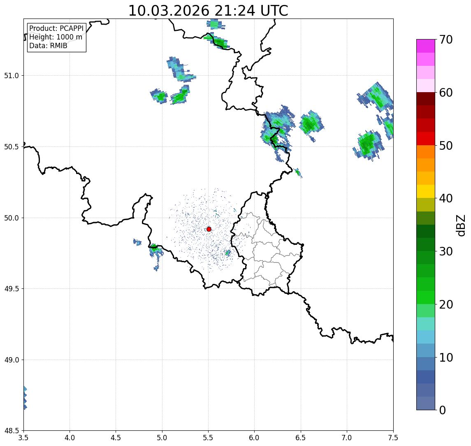
Task: Click the latitude axis label 50.5
Action: click(x=11, y=147)
